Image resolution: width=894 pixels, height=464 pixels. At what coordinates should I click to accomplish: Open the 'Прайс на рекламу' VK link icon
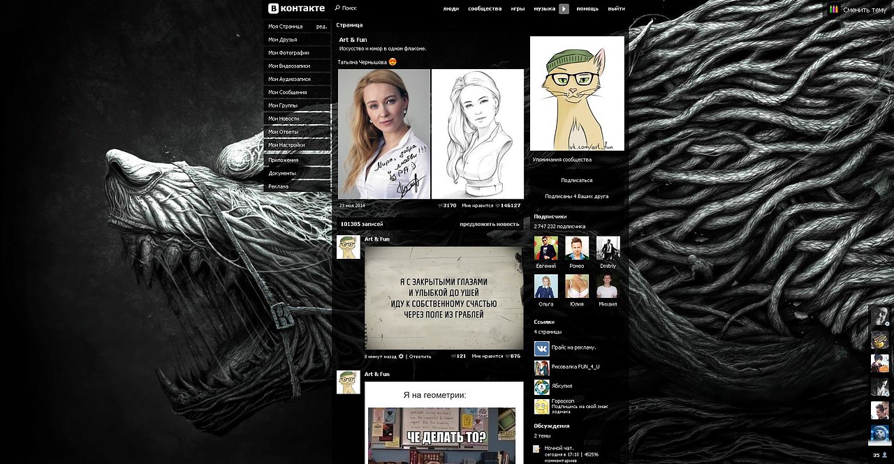tap(541, 349)
